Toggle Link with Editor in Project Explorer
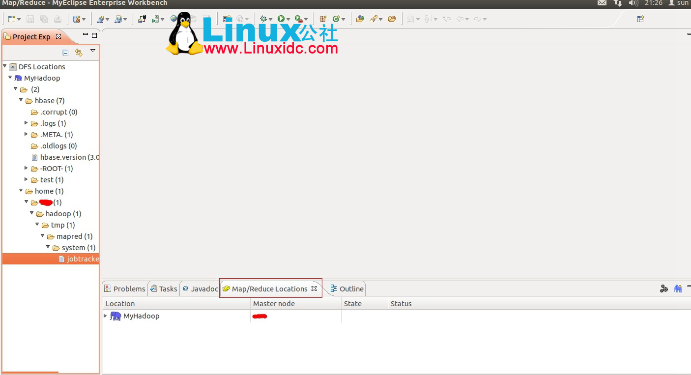Screen dimensions: 691x375 [79, 53]
